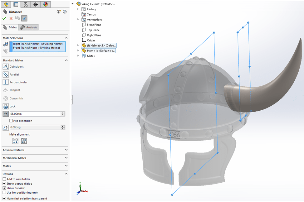Click the Anti-Aligned mate alignment button
Screen dimensions: 304x202
click(x=24, y=141)
